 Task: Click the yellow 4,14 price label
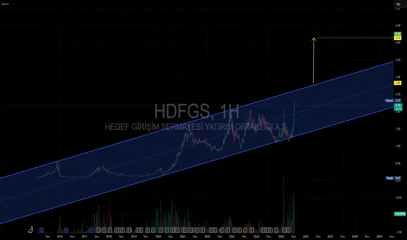coord(398,38)
